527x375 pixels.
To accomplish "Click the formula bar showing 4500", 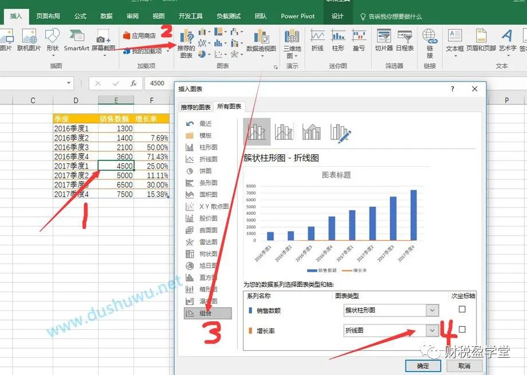I will coord(159,83).
